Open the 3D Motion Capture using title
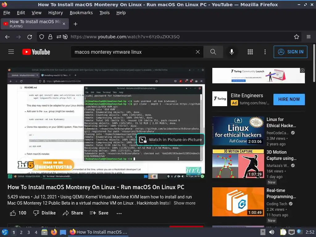The image size is (316, 237). point(281,155)
